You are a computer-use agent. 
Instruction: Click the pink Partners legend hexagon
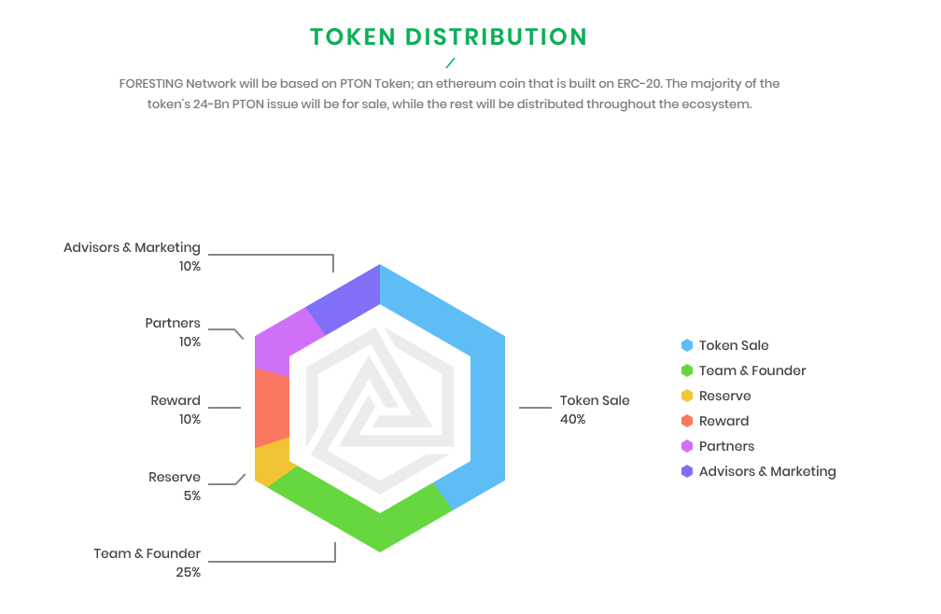687,446
